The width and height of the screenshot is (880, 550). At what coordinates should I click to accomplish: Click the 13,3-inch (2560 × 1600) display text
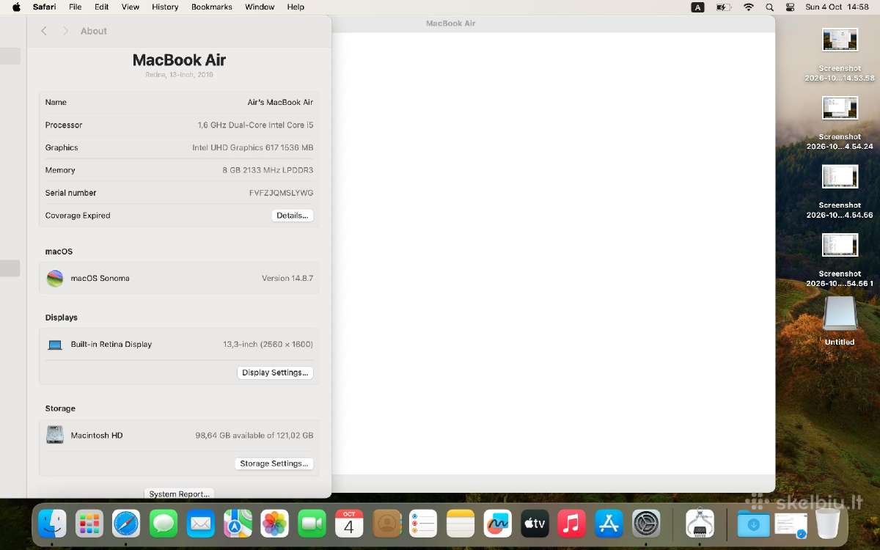(x=268, y=345)
